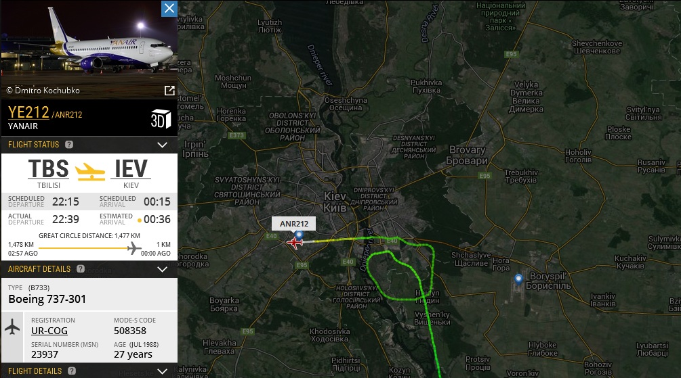Open the UR-COG registration link

coord(49,331)
